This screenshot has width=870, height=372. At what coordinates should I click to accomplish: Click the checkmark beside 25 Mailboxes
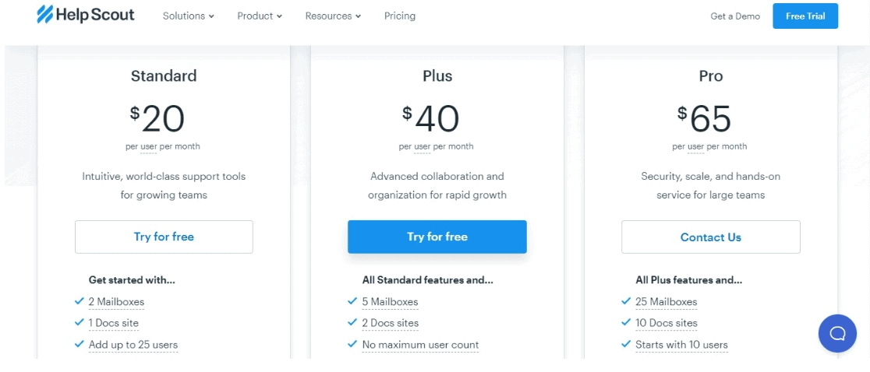point(625,301)
